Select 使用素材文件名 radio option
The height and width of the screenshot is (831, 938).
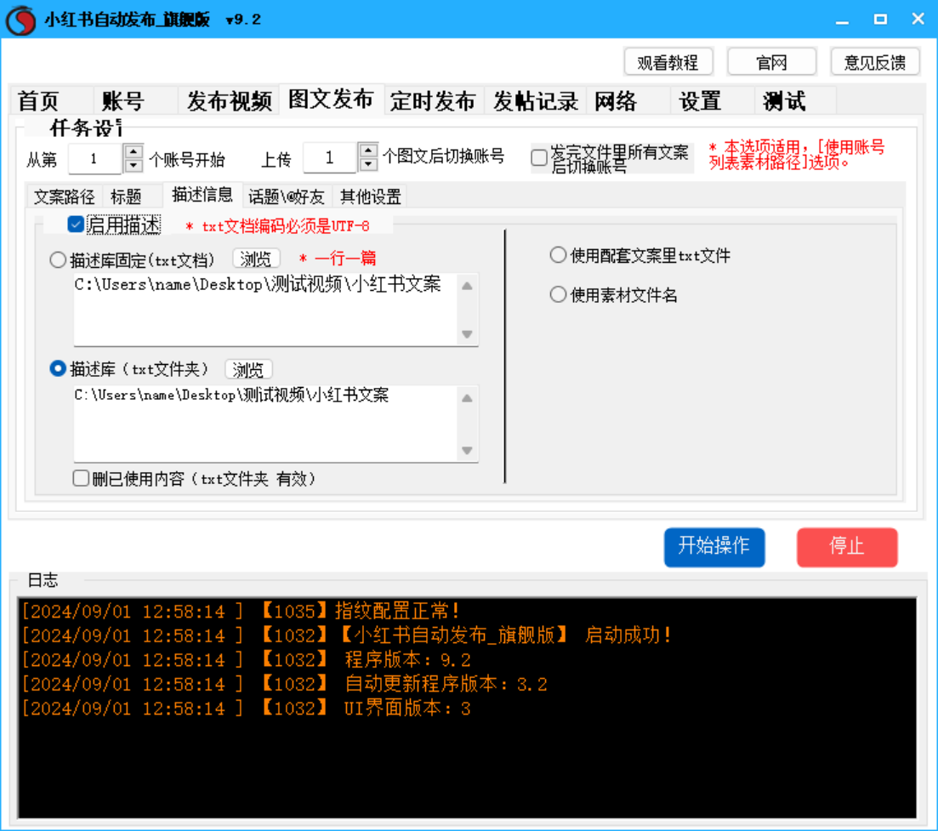(558, 294)
